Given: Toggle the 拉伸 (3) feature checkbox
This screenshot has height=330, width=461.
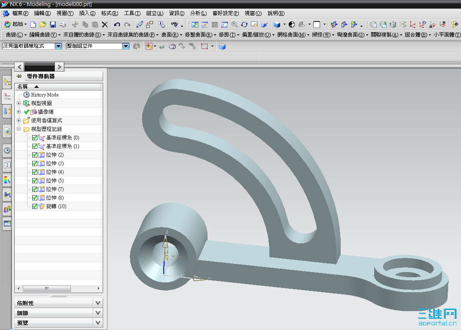Looking at the screenshot, I should pos(35,163).
